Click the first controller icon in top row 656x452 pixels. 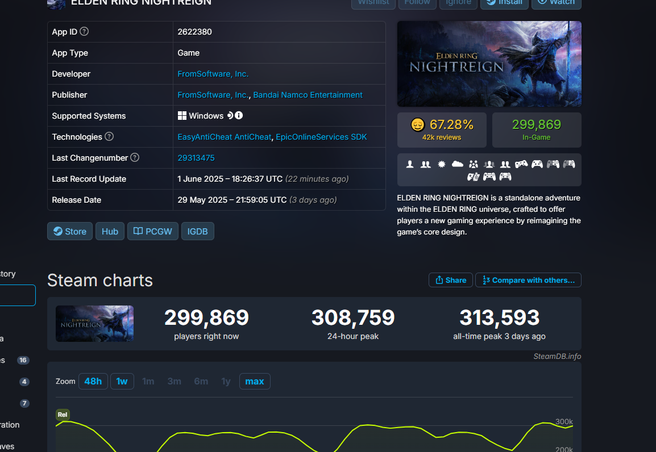(521, 164)
